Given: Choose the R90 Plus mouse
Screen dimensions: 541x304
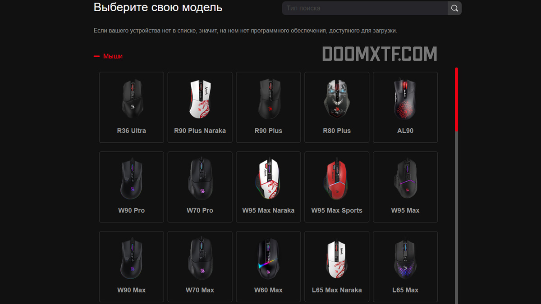Looking at the screenshot, I should [268, 107].
